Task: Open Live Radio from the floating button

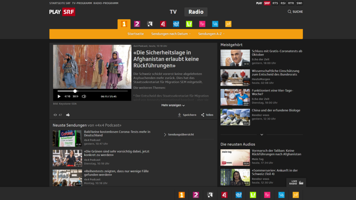Action: 296,183
